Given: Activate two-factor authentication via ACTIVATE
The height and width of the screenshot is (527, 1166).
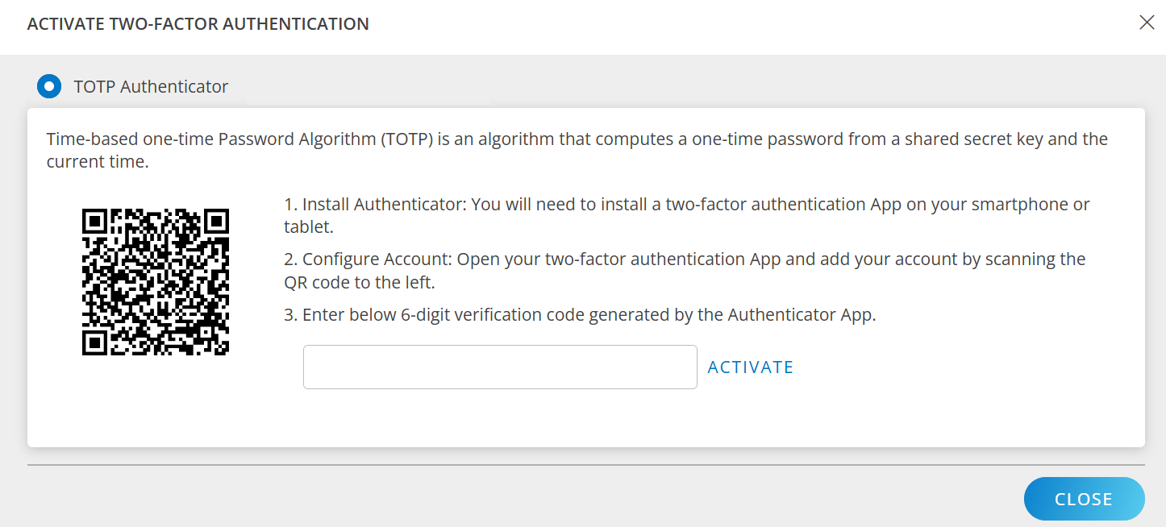Looking at the screenshot, I should (x=750, y=367).
